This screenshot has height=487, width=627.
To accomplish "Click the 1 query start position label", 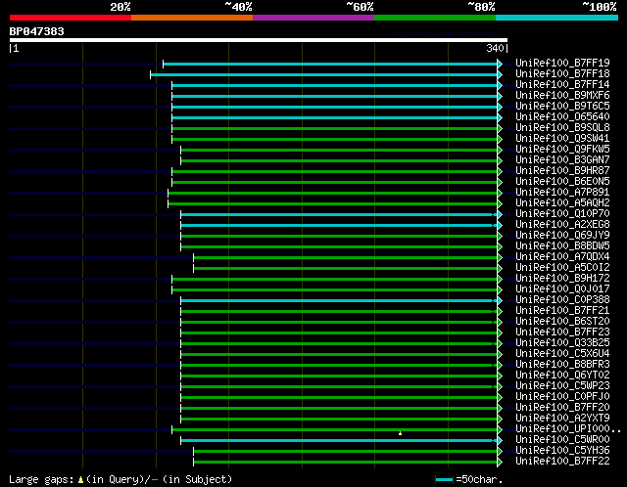I will [x=16, y=48].
